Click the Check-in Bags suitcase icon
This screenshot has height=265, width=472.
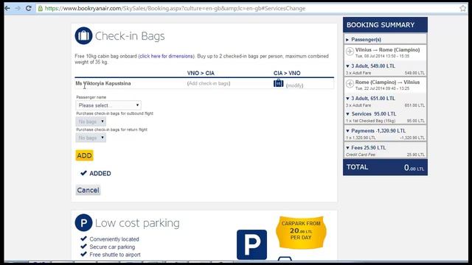tap(83, 36)
